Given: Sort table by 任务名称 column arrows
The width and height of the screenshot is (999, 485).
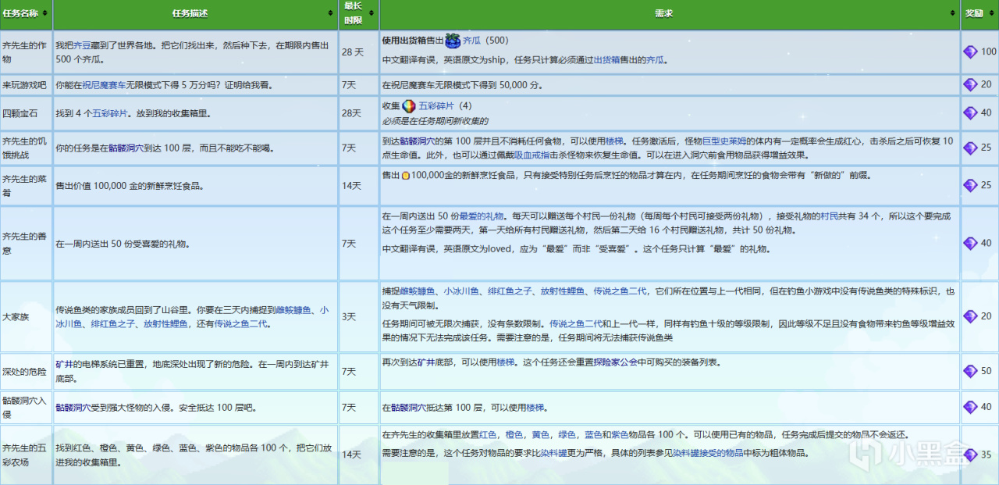Looking at the screenshot, I should (45, 14).
